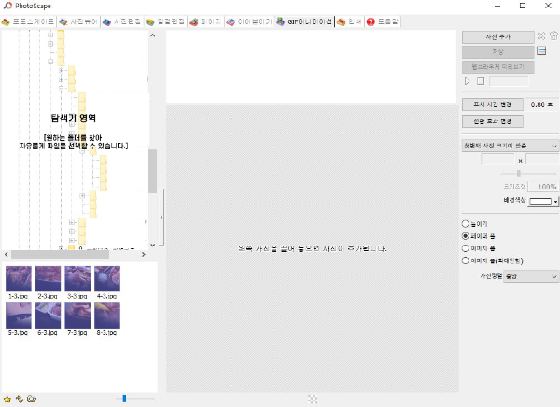560x407 pixels.
Task: Click the star favorites icon at bottom left
Action: click(7, 399)
